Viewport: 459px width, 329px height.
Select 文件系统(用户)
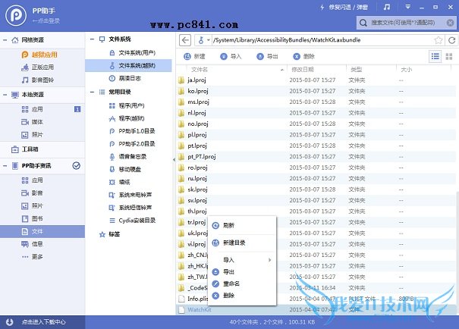click(x=132, y=52)
